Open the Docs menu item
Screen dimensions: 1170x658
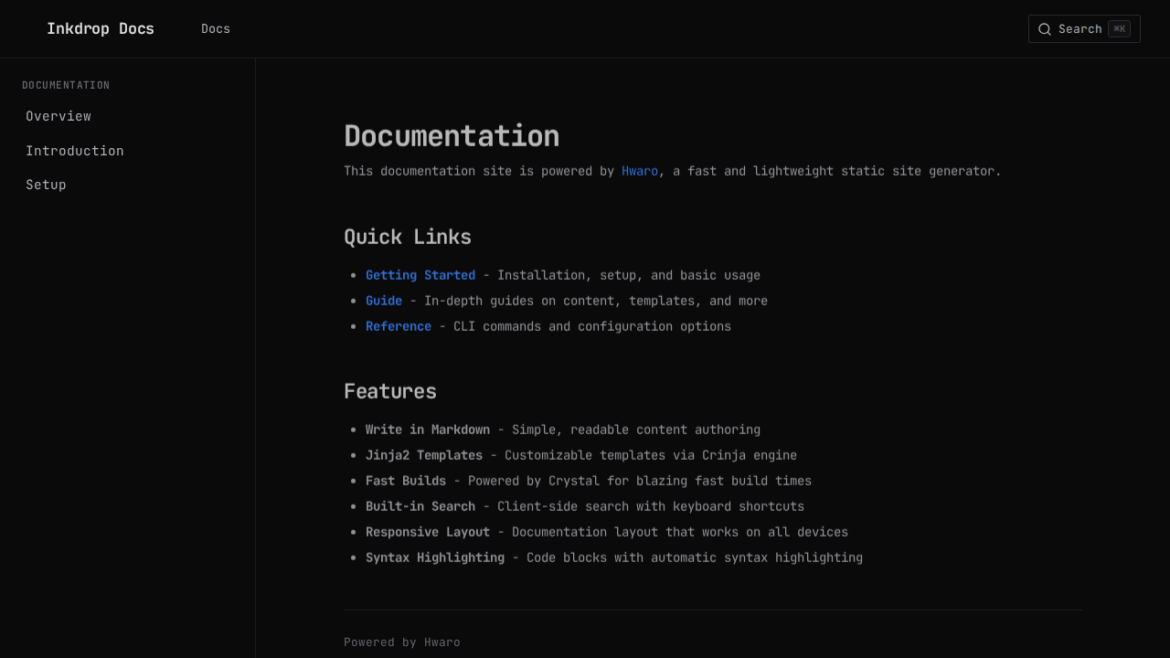point(216,28)
